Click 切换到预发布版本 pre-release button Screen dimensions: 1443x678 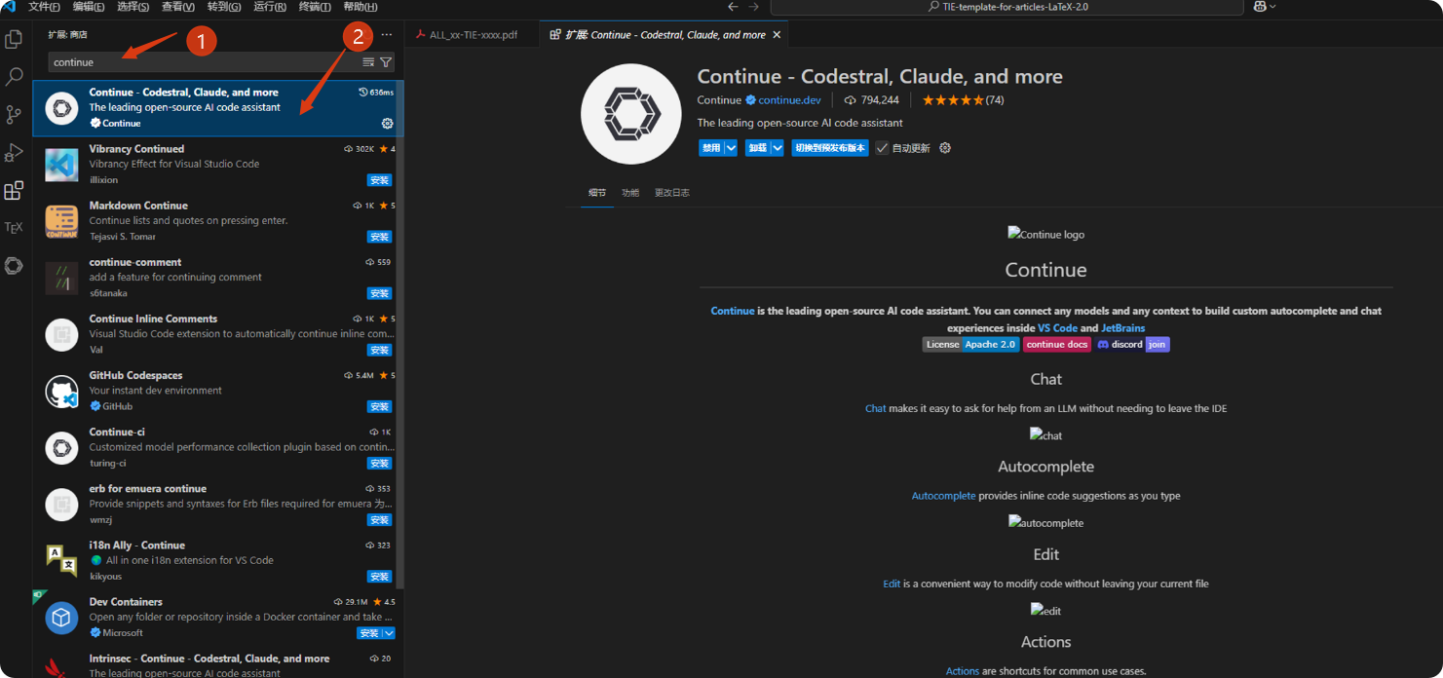[829, 148]
